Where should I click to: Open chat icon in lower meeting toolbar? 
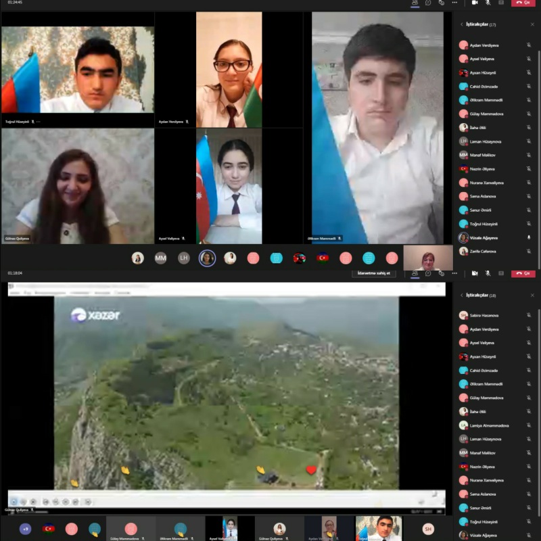(428, 273)
